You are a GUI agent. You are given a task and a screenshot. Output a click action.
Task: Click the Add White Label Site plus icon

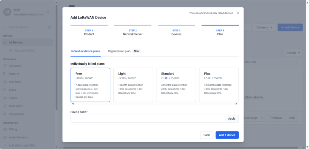point(5,145)
